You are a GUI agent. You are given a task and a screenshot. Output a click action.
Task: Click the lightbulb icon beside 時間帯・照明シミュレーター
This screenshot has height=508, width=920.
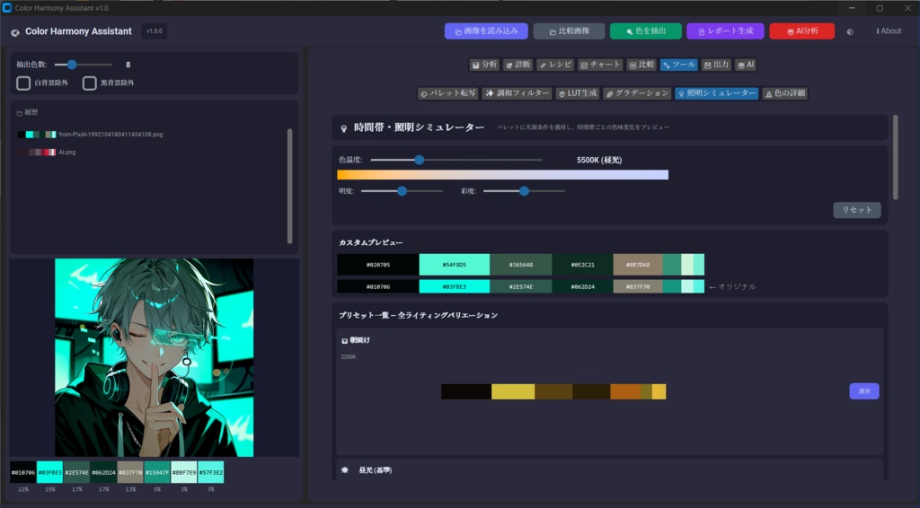click(344, 127)
